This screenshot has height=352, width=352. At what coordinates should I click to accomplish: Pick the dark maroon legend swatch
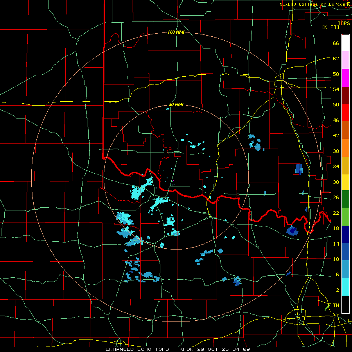tap(345, 95)
